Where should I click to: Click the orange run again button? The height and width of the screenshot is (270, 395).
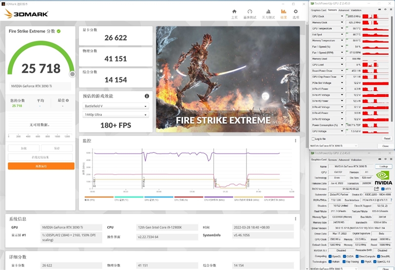coord(41,166)
